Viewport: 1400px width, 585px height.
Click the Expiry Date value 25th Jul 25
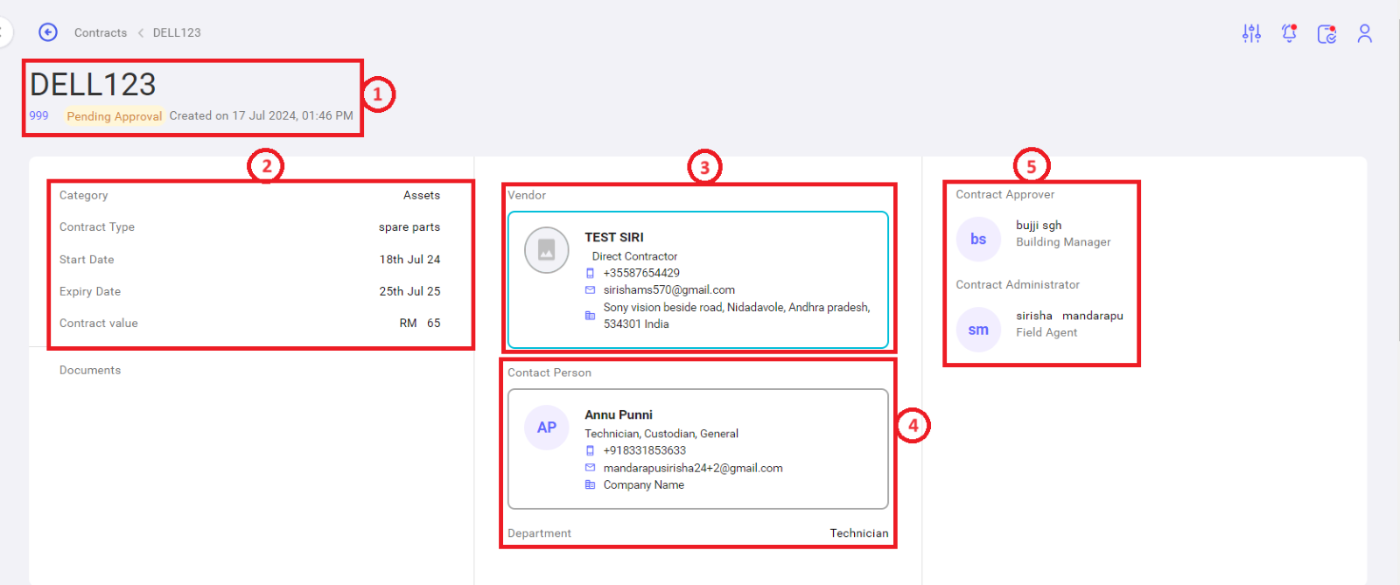tap(409, 291)
